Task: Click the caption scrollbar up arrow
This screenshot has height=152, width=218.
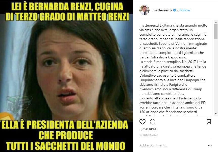Action: tap(216, 22)
